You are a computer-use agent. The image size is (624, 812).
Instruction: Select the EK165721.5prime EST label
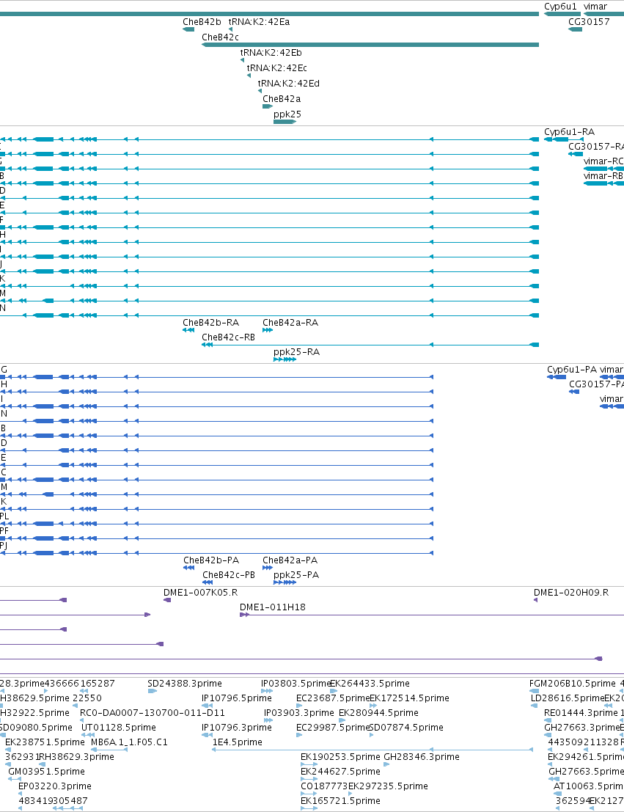[x=340, y=800]
